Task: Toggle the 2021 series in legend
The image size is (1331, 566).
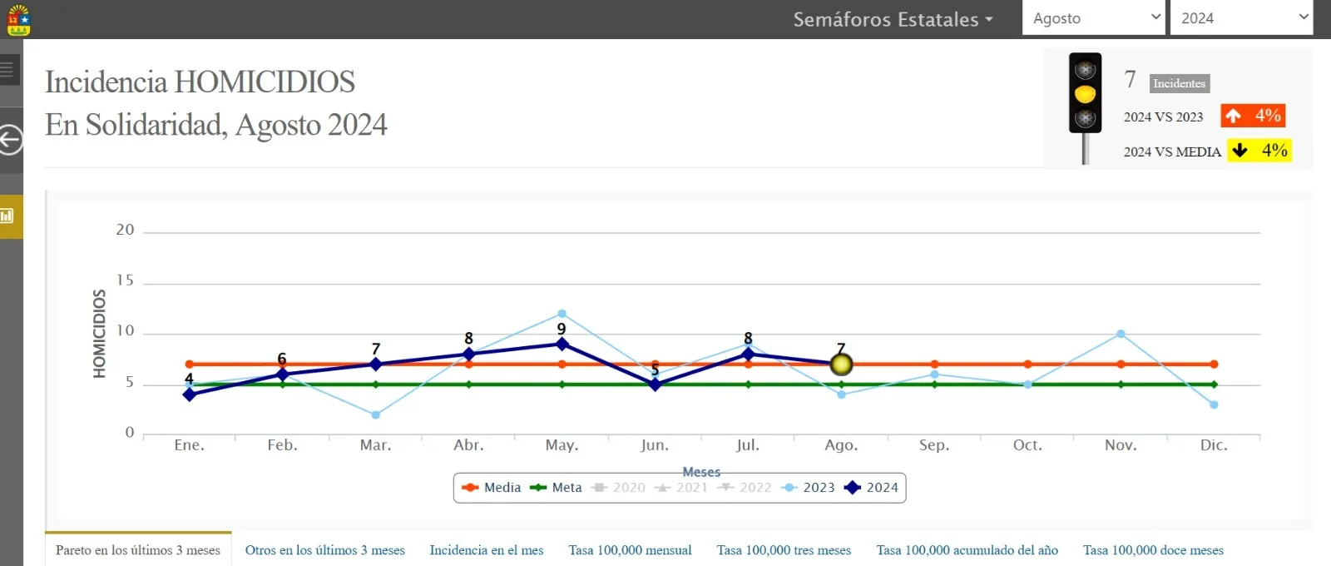Action: [x=680, y=488]
